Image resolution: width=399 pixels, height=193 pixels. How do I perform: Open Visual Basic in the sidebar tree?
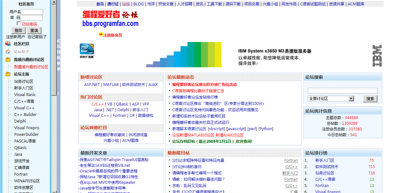25,95
